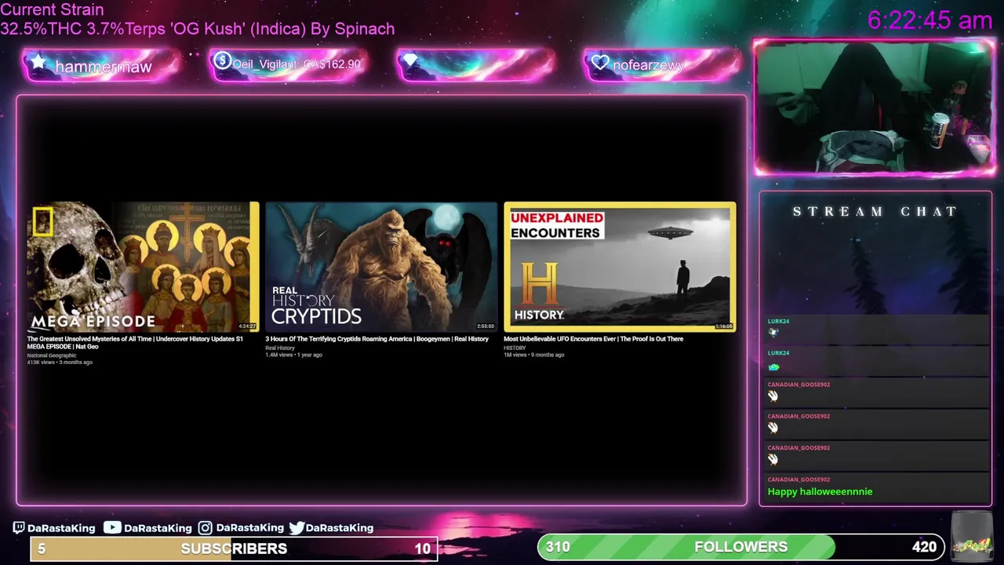Click the jar icon in the bottom corner
Screen dimensions: 1004x565
tap(970, 538)
